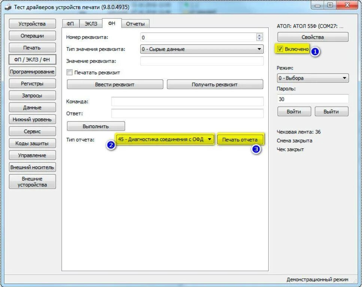Click the Печать отчета button
This screenshot has width=362, height=287.
pos(240,140)
